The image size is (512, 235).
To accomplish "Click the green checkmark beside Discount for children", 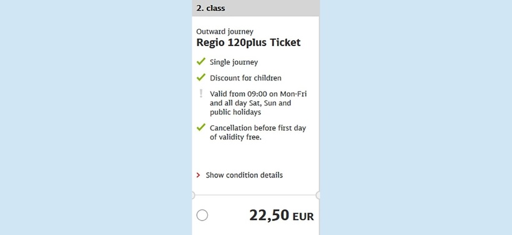I will click(201, 77).
